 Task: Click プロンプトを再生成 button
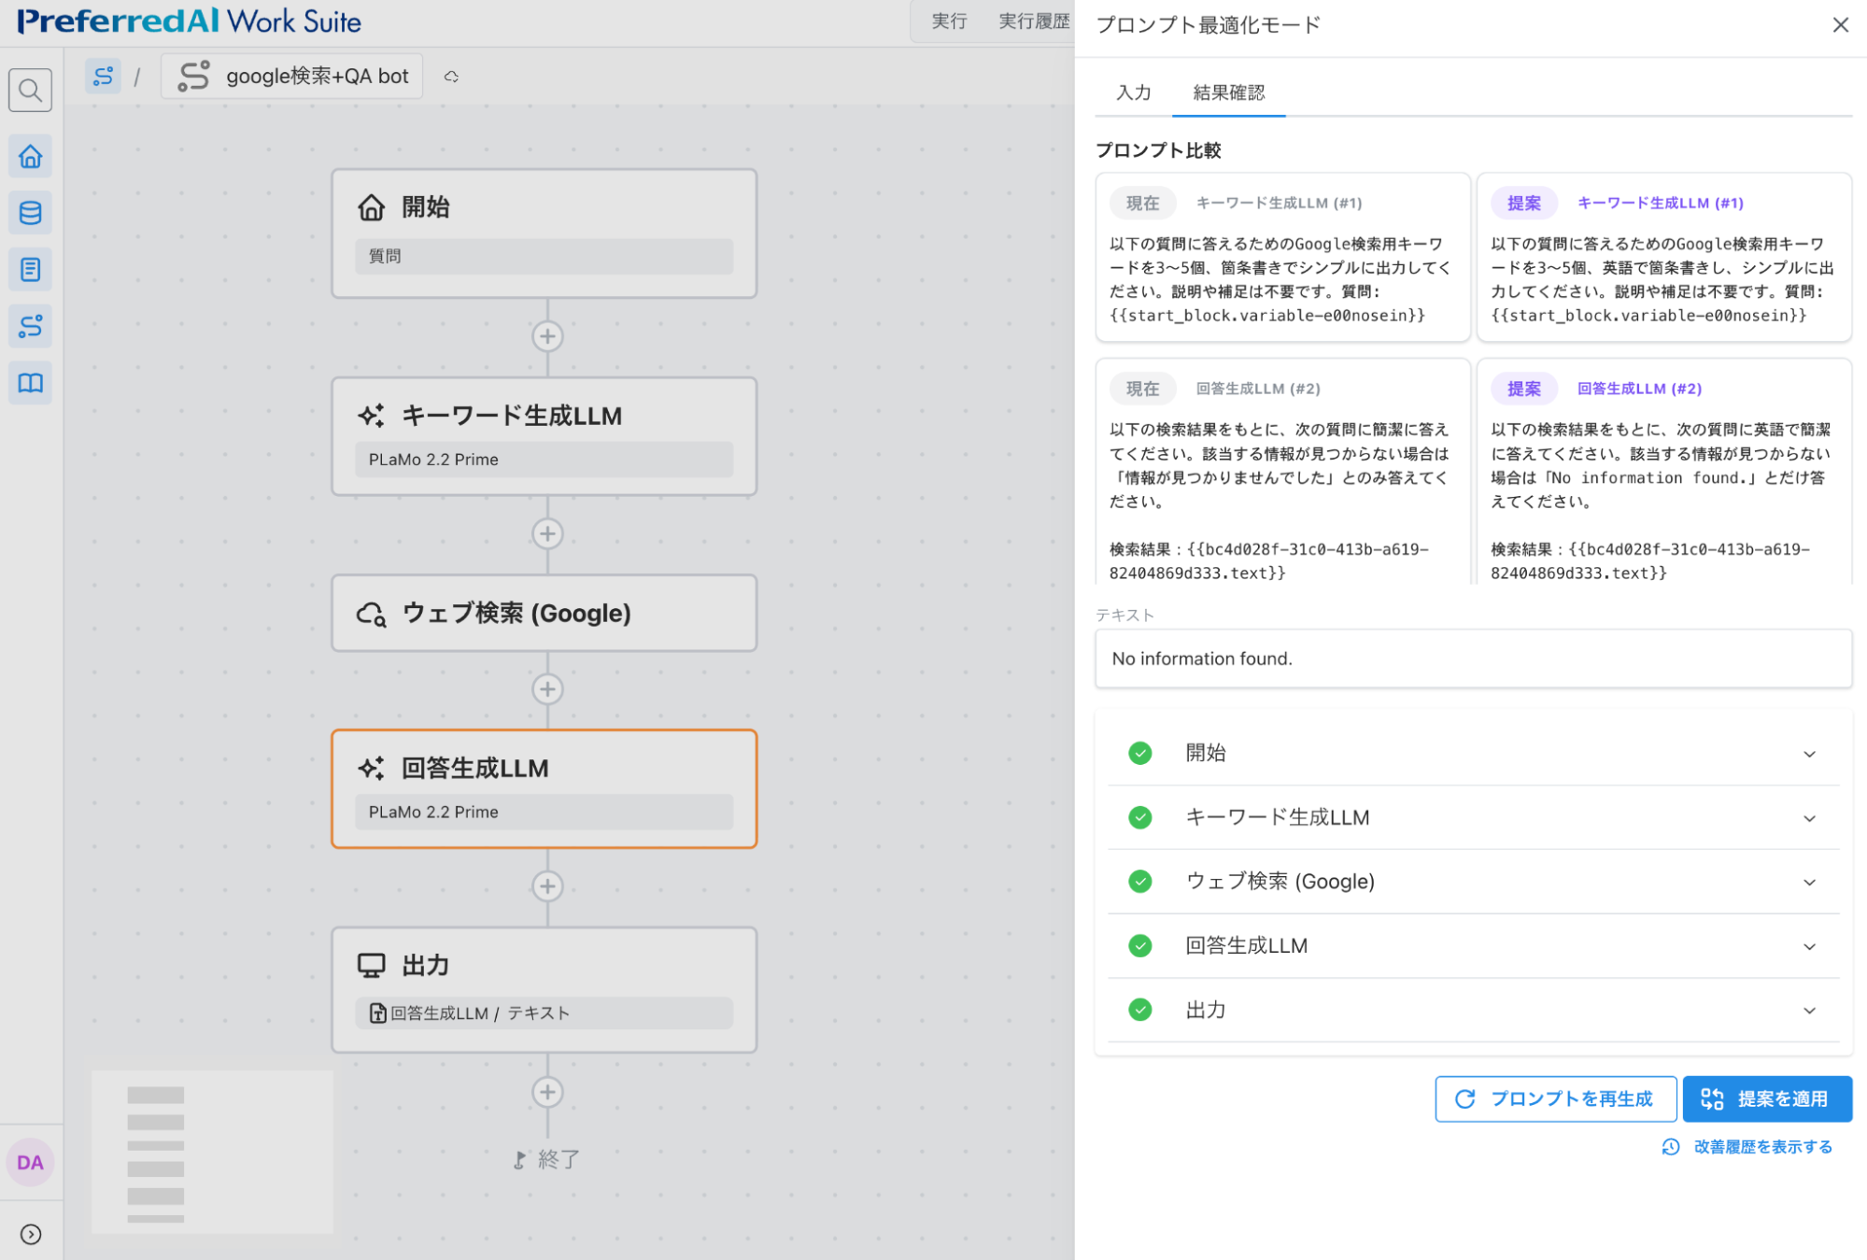pos(1555,1098)
